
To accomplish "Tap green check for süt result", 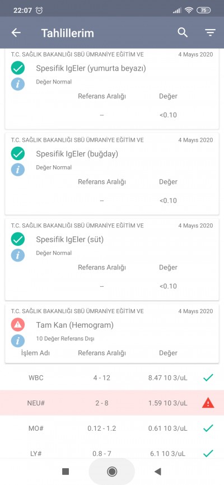I will [x=18, y=239].
